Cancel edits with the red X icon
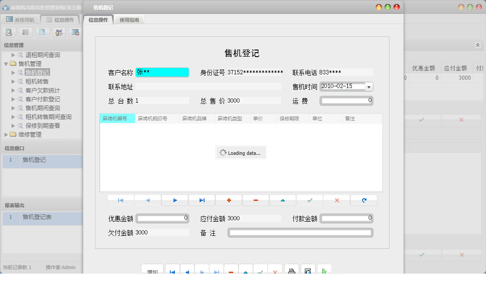The image size is (486, 281). [336, 200]
